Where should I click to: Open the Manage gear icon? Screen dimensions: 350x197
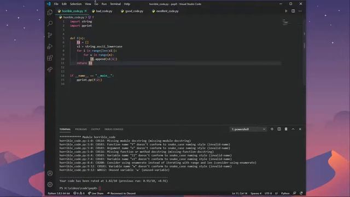click(x=50, y=184)
